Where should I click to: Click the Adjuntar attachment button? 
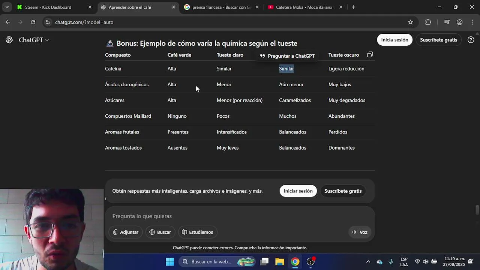126,232
